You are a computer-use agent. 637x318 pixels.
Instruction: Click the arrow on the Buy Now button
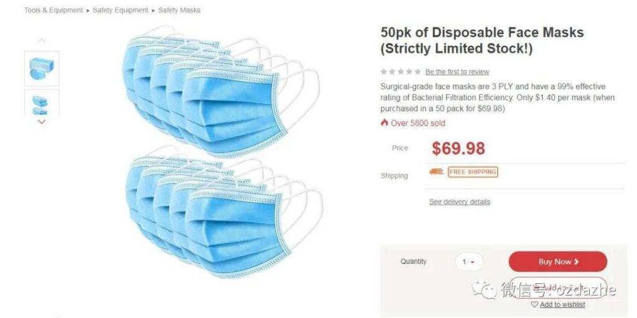click(576, 262)
